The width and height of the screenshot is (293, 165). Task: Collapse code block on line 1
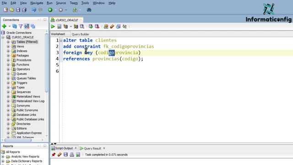(61, 40)
